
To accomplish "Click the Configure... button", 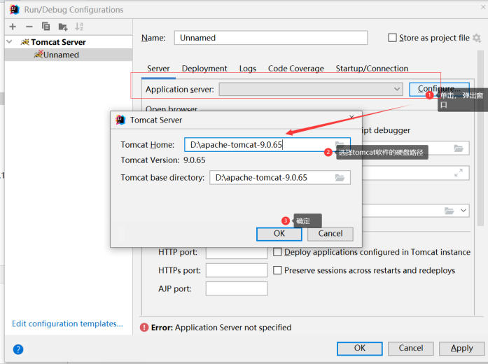I will click(x=439, y=90).
